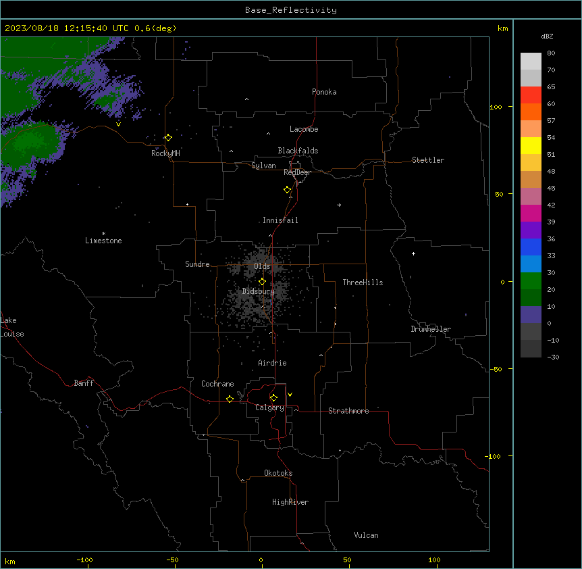Image resolution: width=582 pixels, height=569 pixels.
Task: Click the ThreeHills label
Action: pyautogui.click(x=363, y=282)
